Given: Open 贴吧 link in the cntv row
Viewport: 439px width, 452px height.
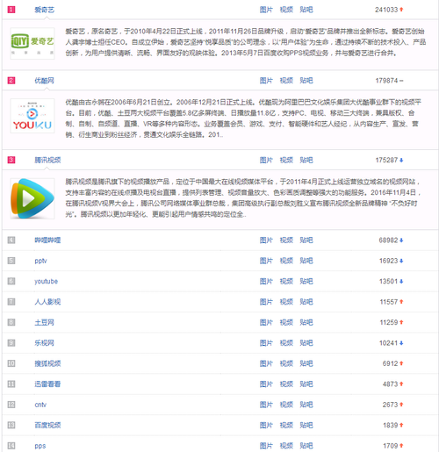Looking at the screenshot, I should pos(306,405).
